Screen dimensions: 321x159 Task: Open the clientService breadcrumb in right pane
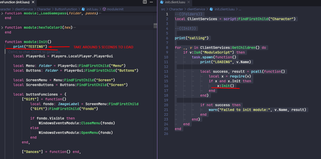point(196,9)
